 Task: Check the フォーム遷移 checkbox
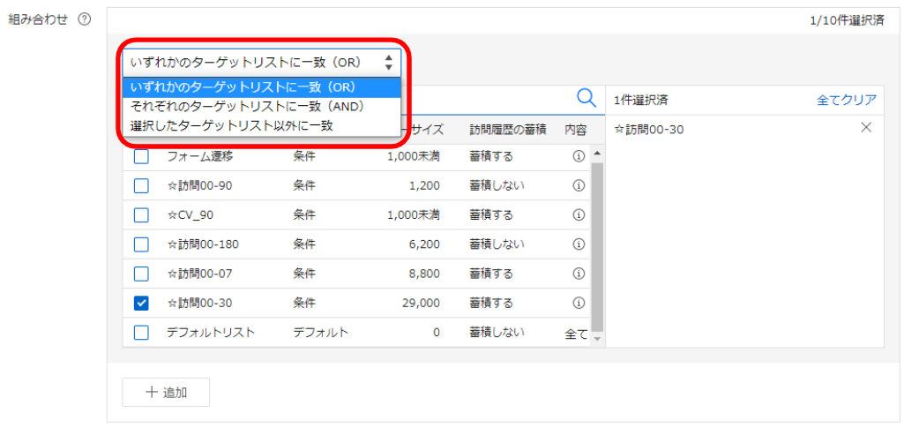141,156
